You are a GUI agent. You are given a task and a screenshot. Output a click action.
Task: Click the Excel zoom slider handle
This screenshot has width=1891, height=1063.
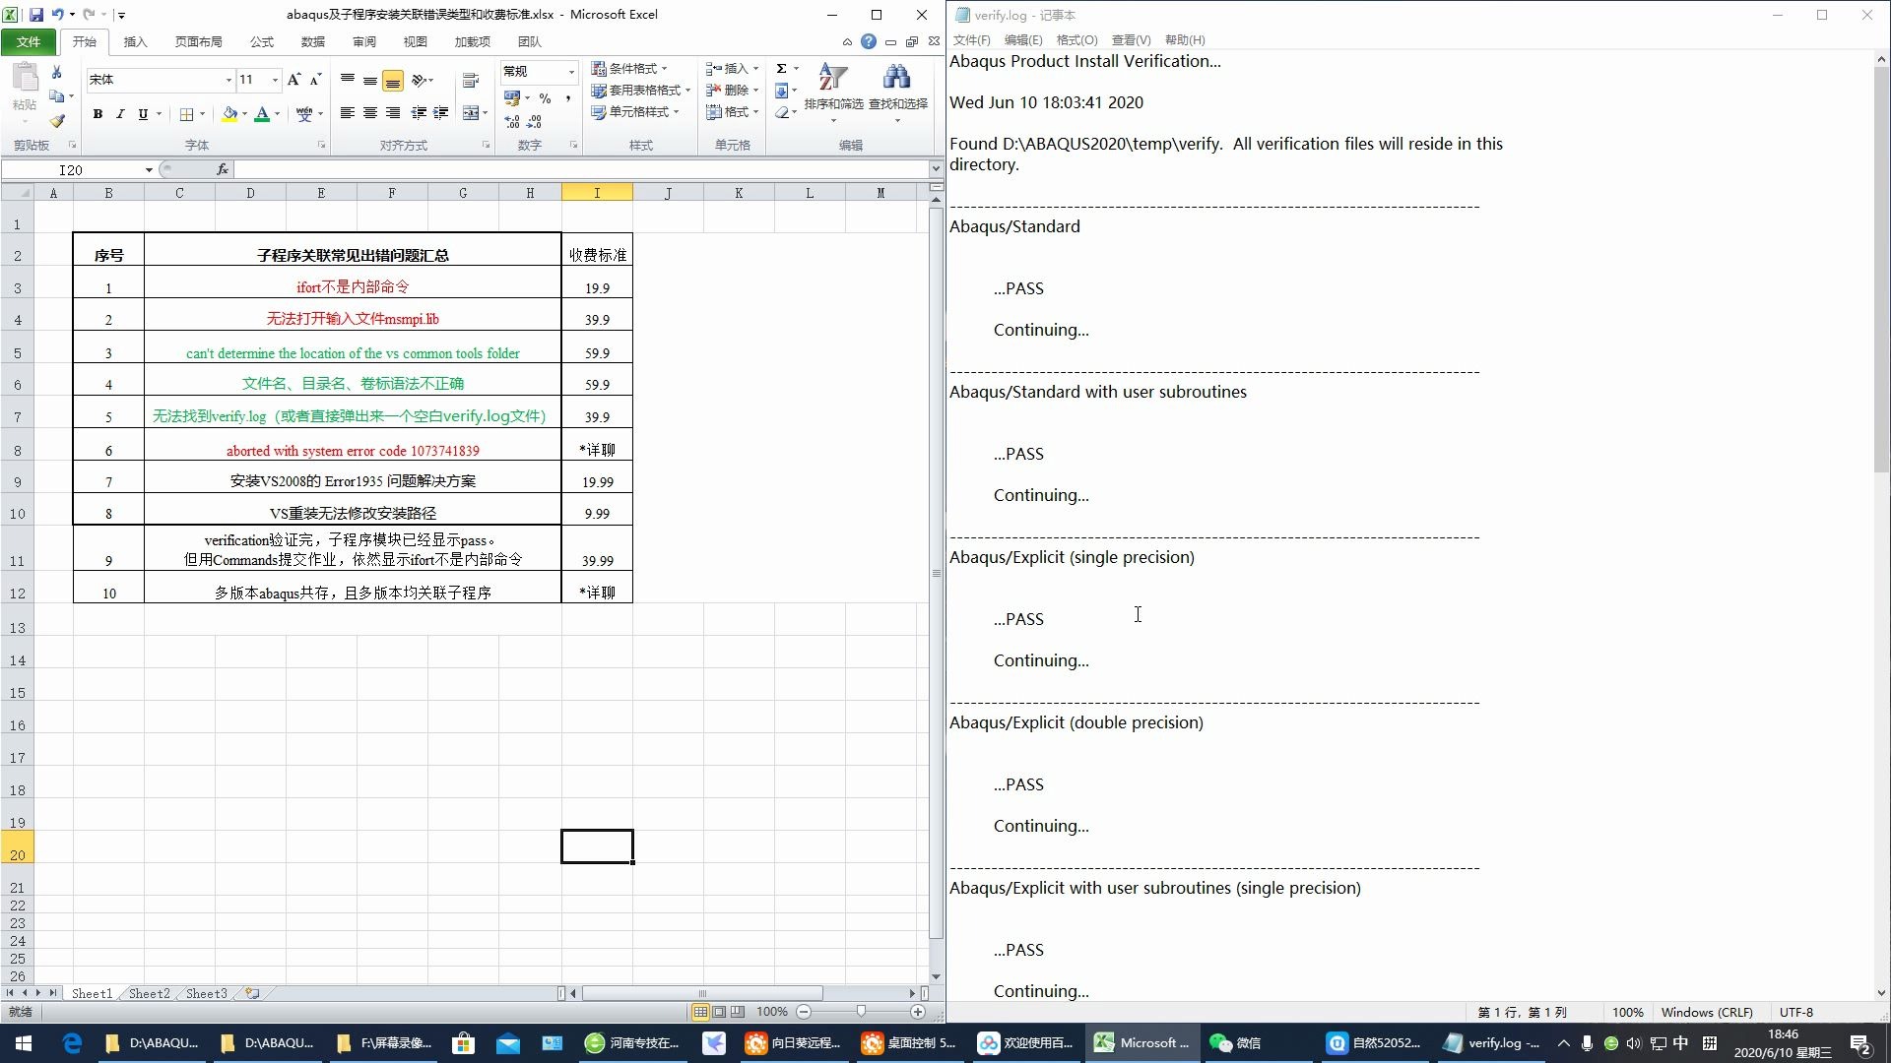click(861, 1012)
